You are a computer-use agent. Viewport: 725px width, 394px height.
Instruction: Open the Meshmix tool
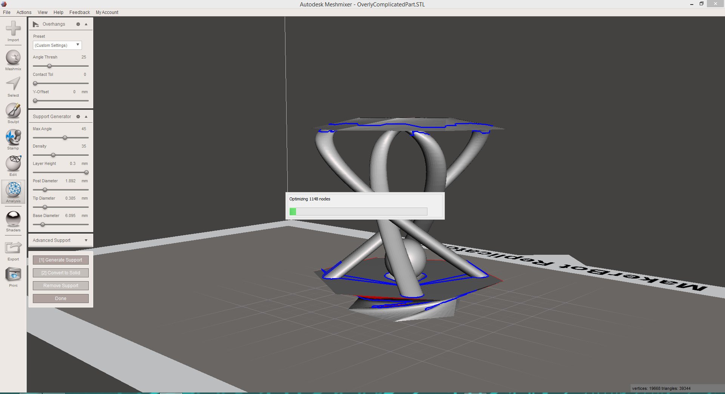(x=13, y=60)
